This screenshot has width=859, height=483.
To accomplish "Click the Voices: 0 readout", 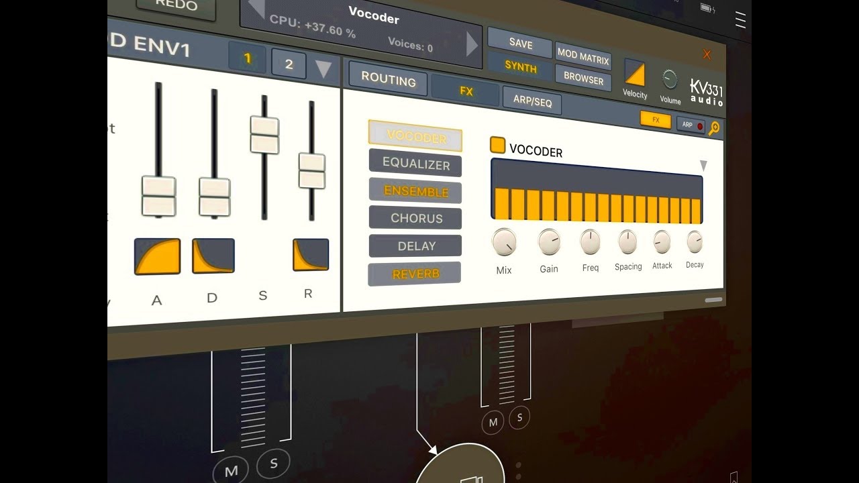I will [x=410, y=45].
